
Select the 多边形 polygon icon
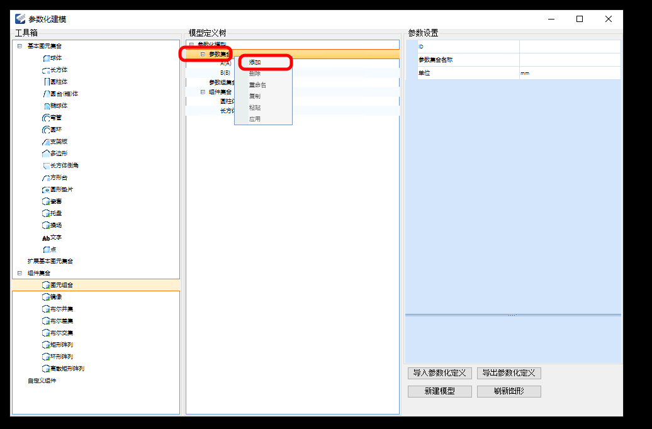pos(46,154)
